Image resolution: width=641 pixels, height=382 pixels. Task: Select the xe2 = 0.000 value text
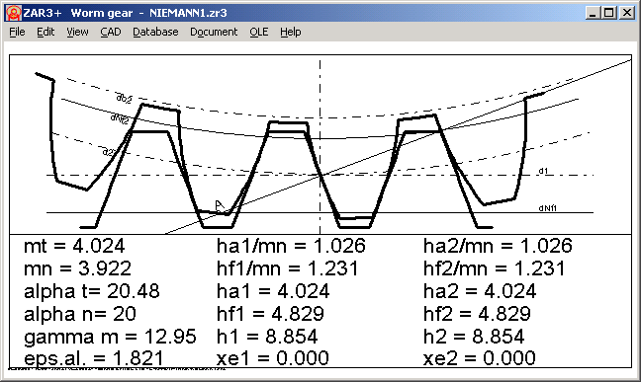pyautogui.click(x=479, y=358)
